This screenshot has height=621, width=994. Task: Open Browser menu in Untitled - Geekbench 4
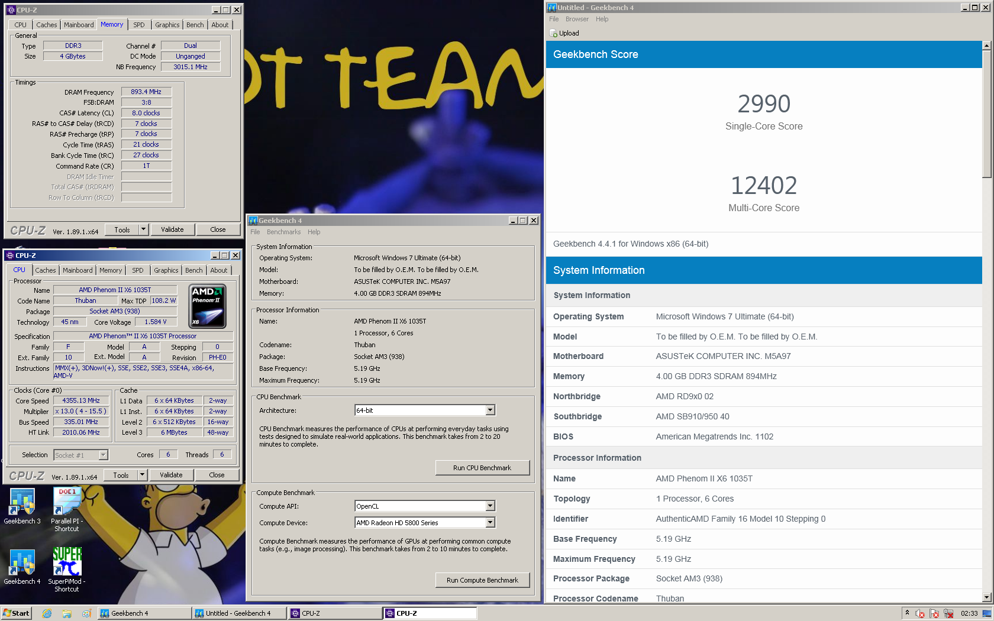577,19
